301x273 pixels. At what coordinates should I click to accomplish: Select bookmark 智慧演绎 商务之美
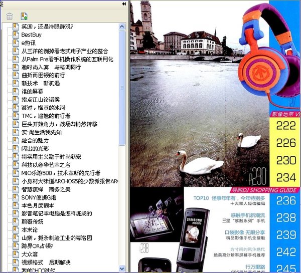click(46, 189)
